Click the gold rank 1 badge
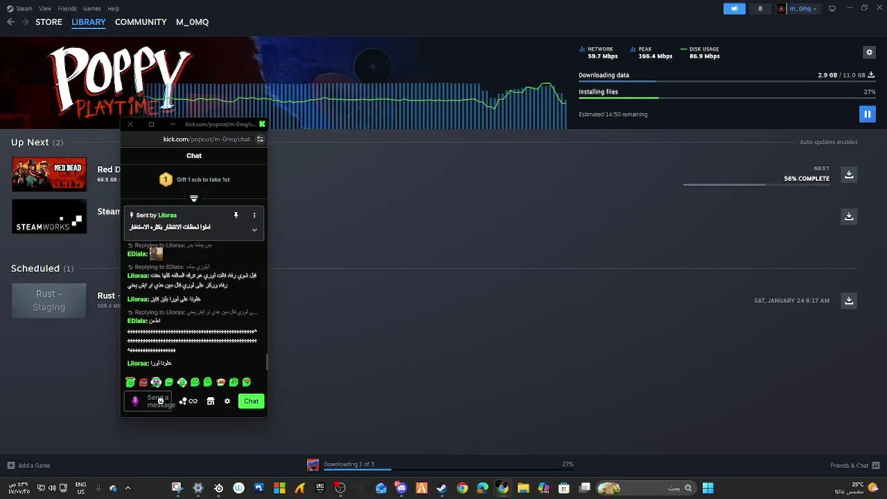Viewport: 887px width, 499px height. 166,180
